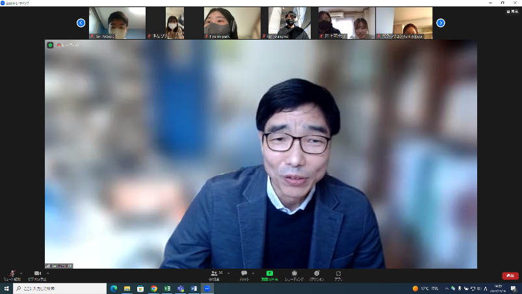Click the colorful globe tray icon
Screen dimensions: 522x294
[453, 288]
